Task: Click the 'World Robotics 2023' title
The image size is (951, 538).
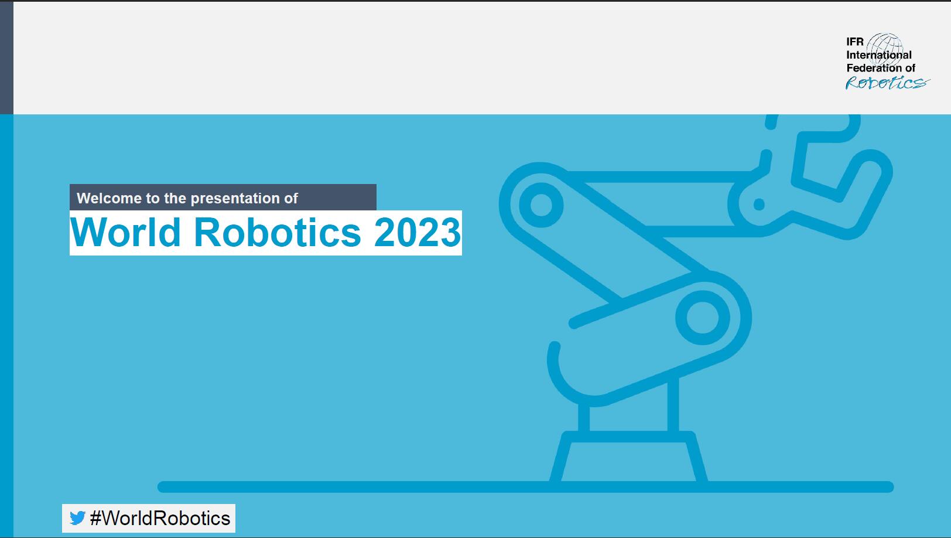Action: tap(266, 233)
